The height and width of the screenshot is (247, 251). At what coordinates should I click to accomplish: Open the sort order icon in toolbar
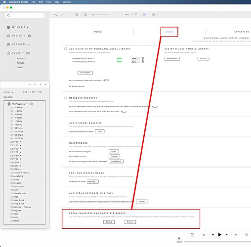[127, 14]
